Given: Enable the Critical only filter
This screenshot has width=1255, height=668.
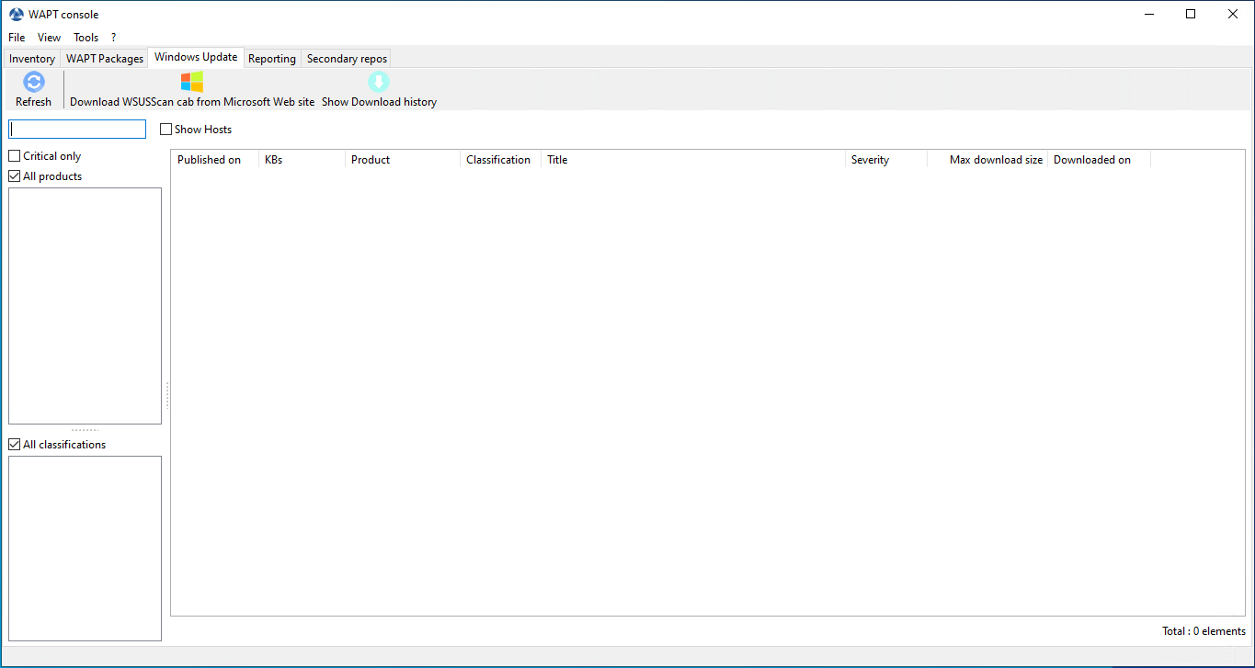Looking at the screenshot, I should [x=14, y=155].
